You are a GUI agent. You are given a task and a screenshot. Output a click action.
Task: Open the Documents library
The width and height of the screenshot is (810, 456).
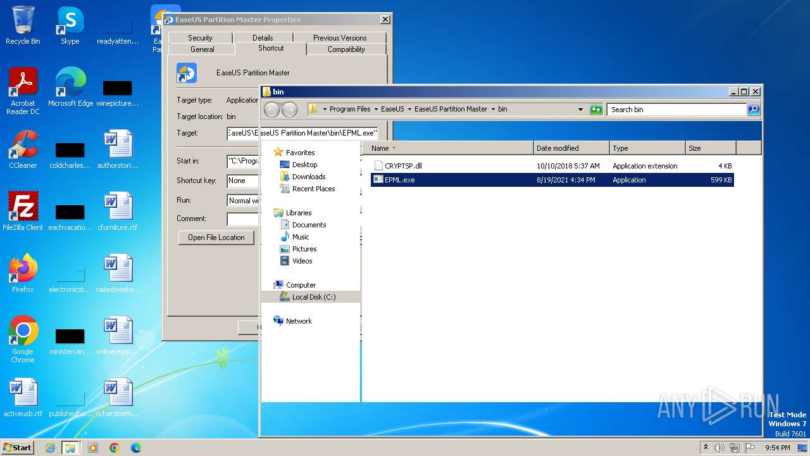pyautogui.click(x=309, y=225)
